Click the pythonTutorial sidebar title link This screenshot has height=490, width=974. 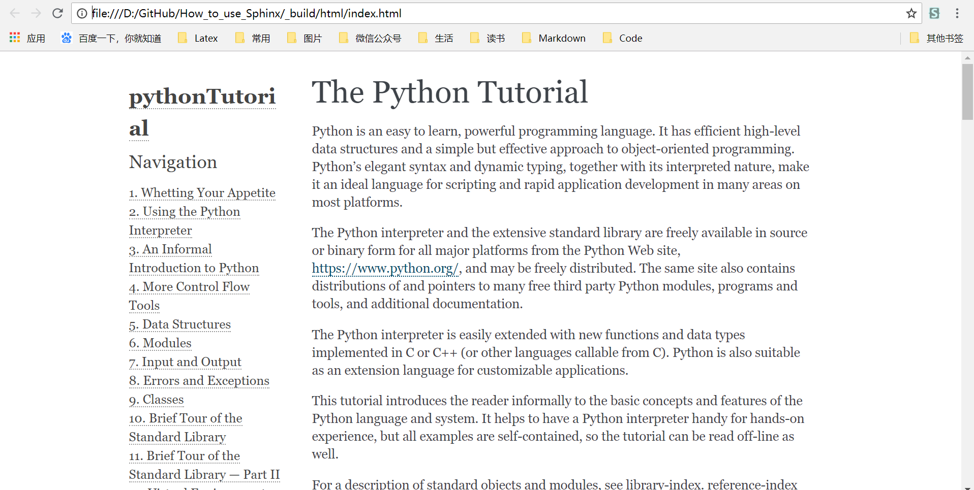[x=202, y=112]
